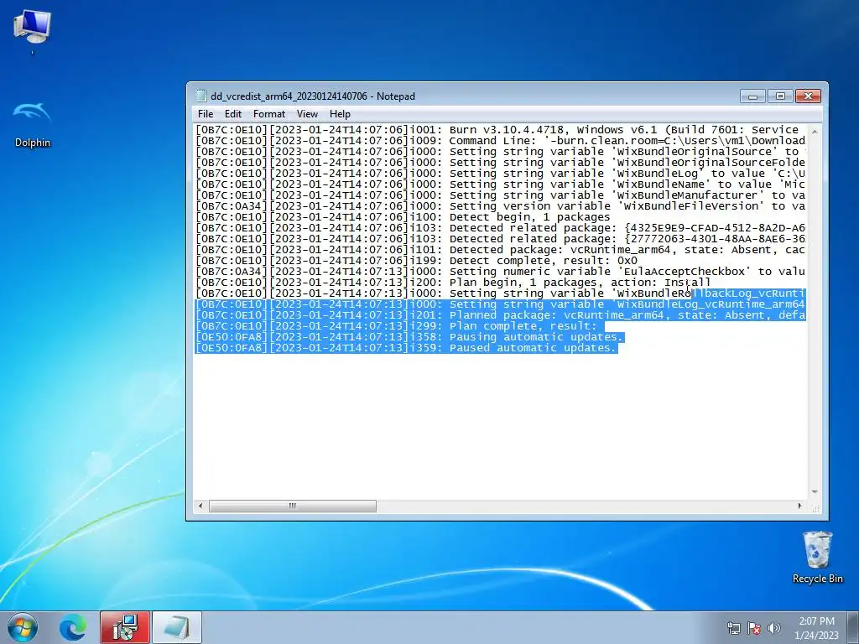
Task: Click the volume speaker tray icon
Action: pyautogui.click(x=774, y=628)
